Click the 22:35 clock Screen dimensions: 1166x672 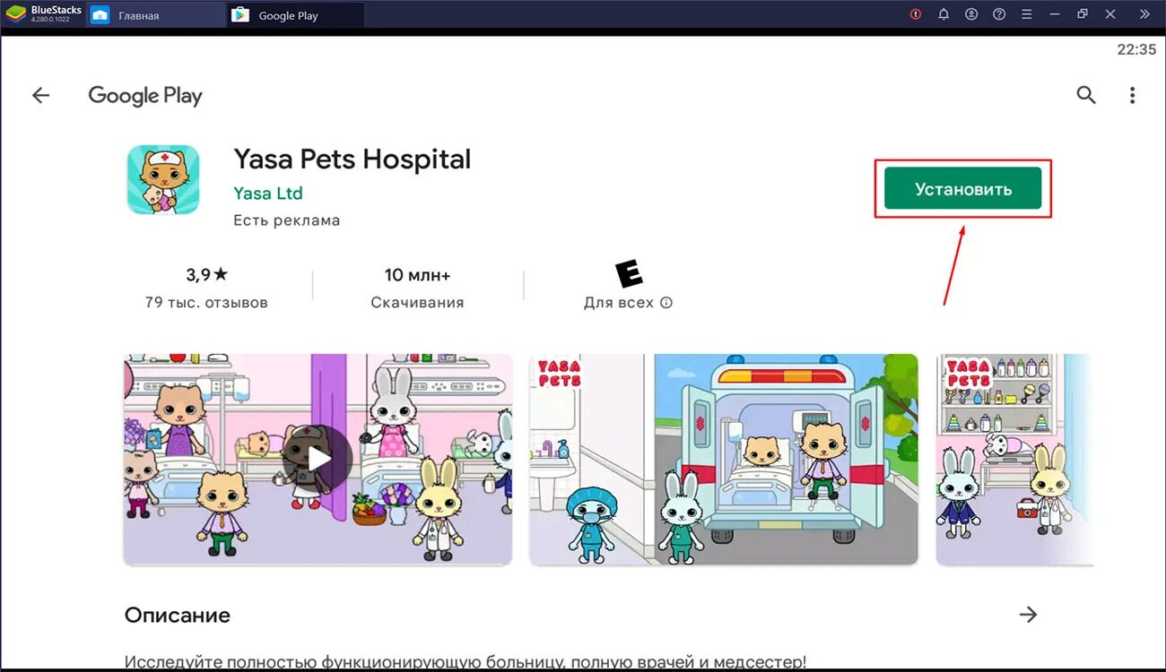coord(1136,50)
